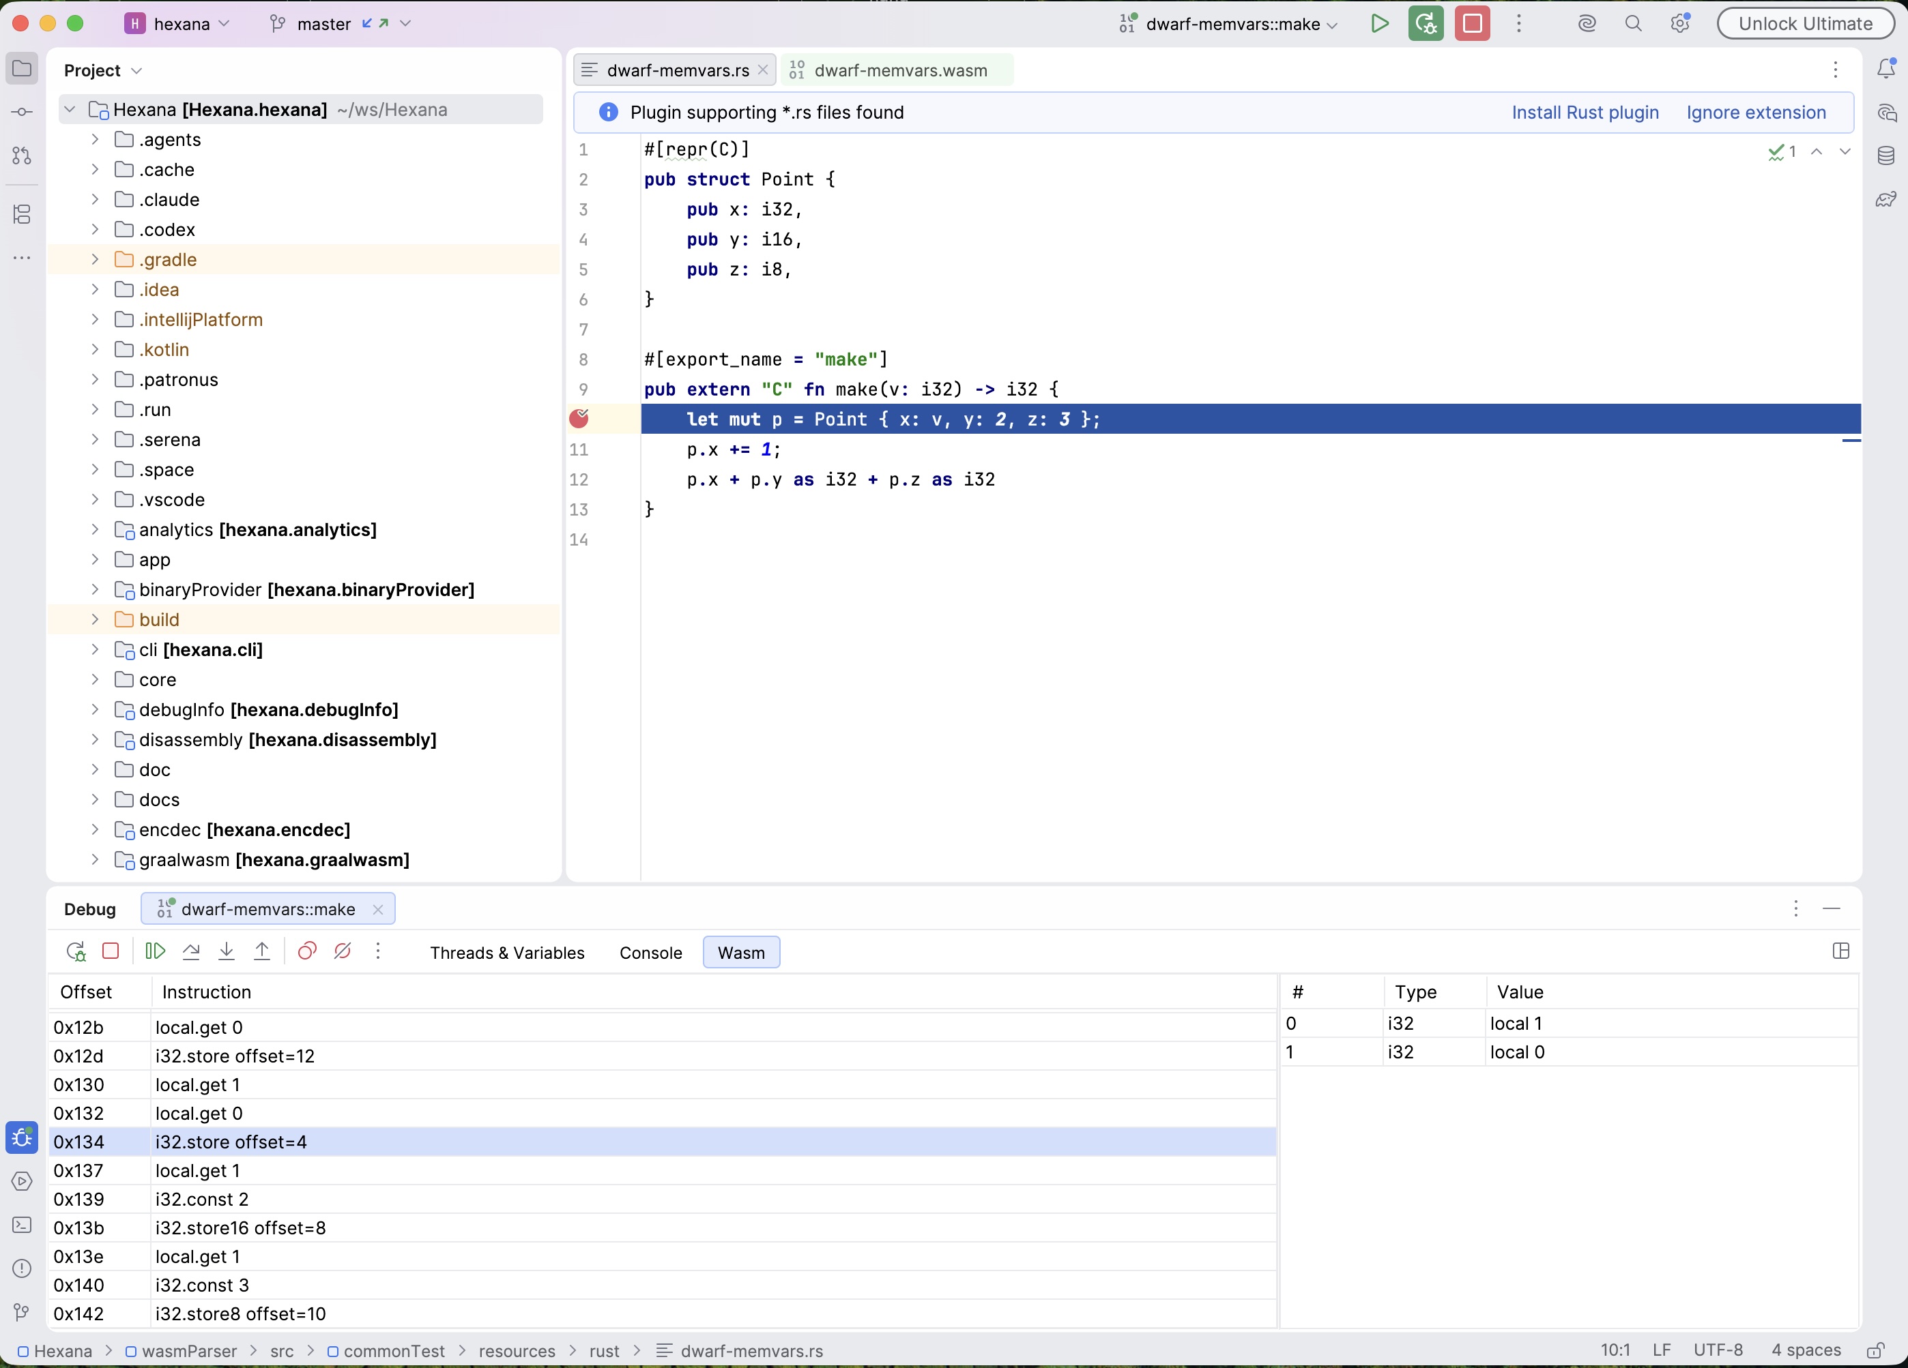Step out in debugger
Viewport: 1908px width, 1368px height.
(261, 951)
